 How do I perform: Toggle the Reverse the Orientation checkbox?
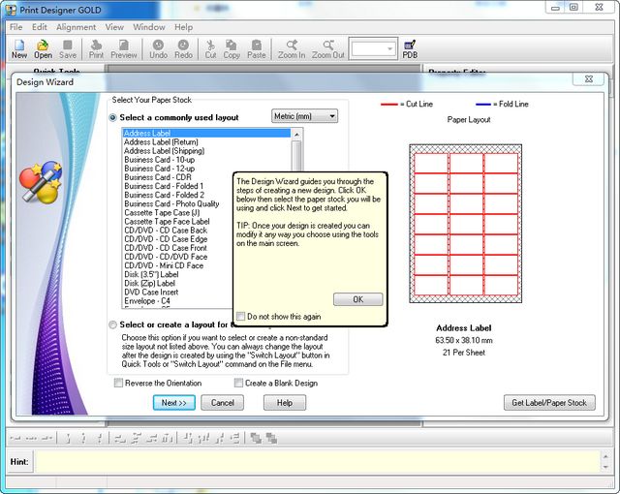[118, 383]
